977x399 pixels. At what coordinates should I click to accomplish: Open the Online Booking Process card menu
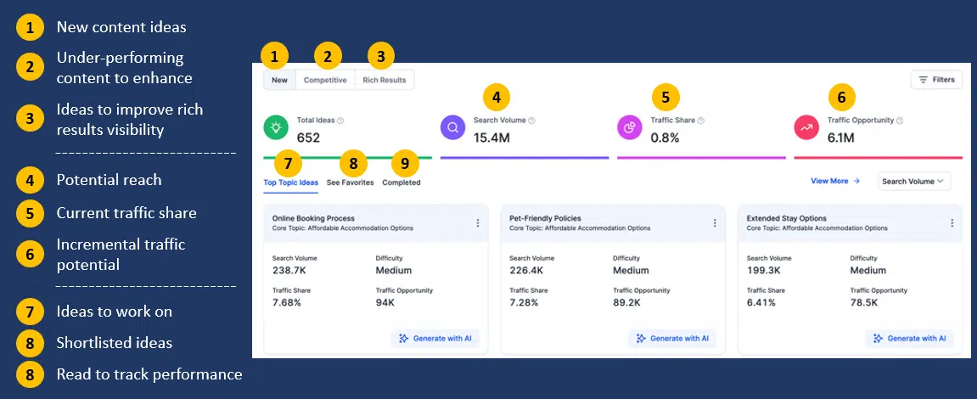click(478, 223)
